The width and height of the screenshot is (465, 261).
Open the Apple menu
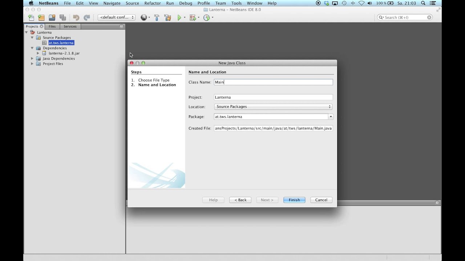point(31,3)
